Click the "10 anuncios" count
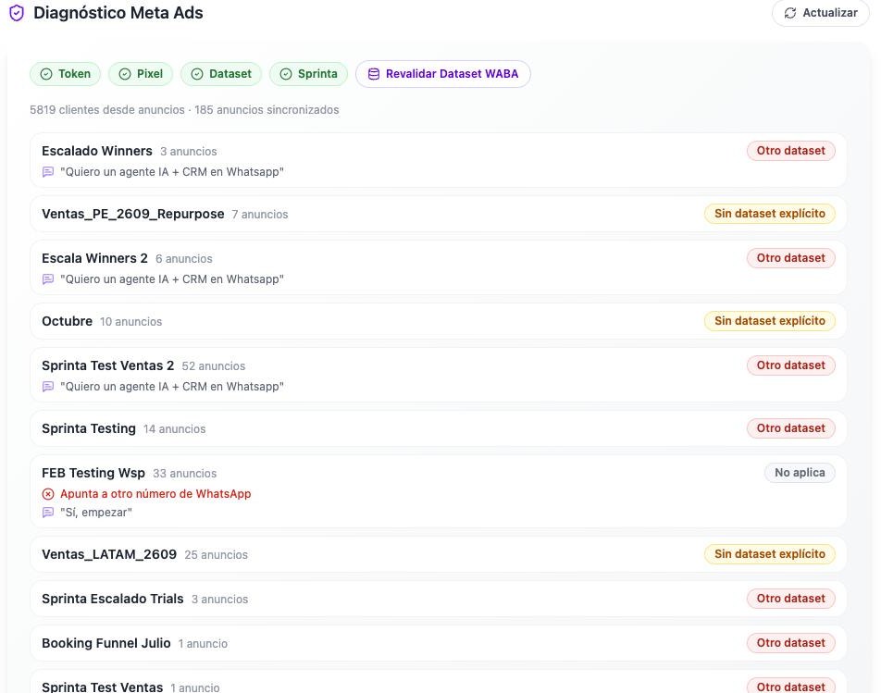The height and width of the screenshot is (693, 881). tap(130, 322)
